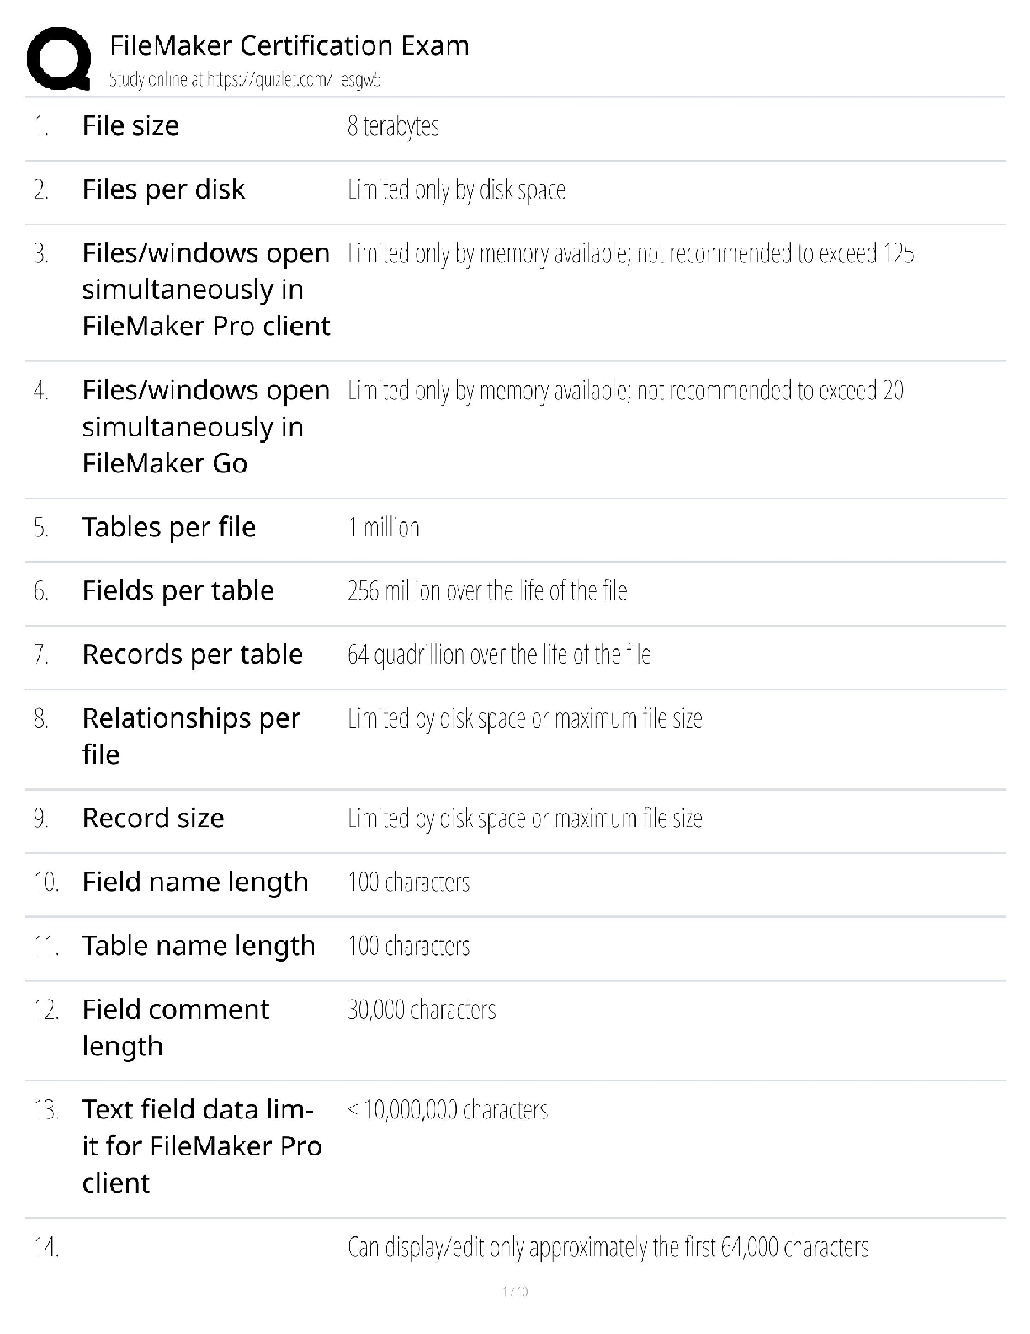The height and width of the screenshot is (1334, 1030).
Task: Click the '30,000 characters' definition
Action: pyautogui.click(x=422, y=1010)
